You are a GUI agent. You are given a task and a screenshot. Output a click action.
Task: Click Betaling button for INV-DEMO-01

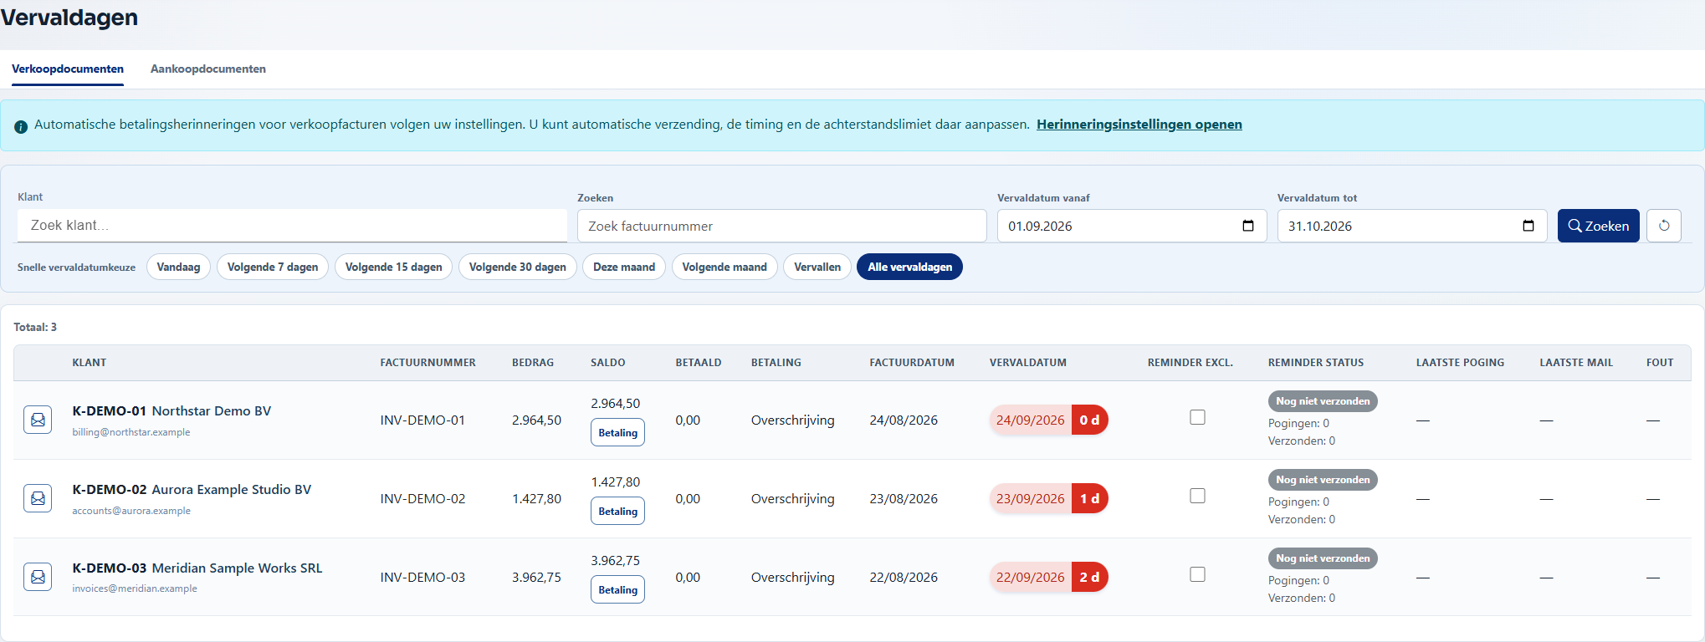point(618,432)
